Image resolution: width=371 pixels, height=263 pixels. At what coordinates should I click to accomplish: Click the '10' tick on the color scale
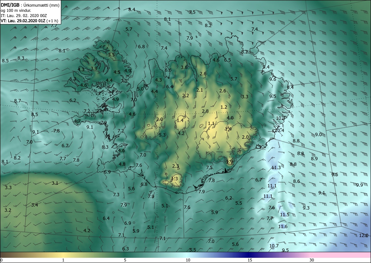tap(188, 260)
